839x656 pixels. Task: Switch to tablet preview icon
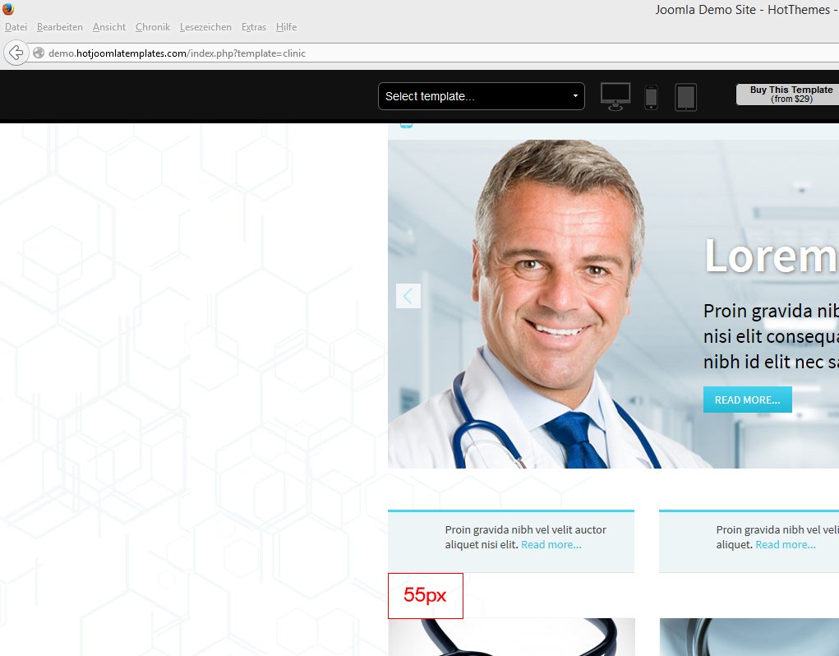(x=685, y=97)
